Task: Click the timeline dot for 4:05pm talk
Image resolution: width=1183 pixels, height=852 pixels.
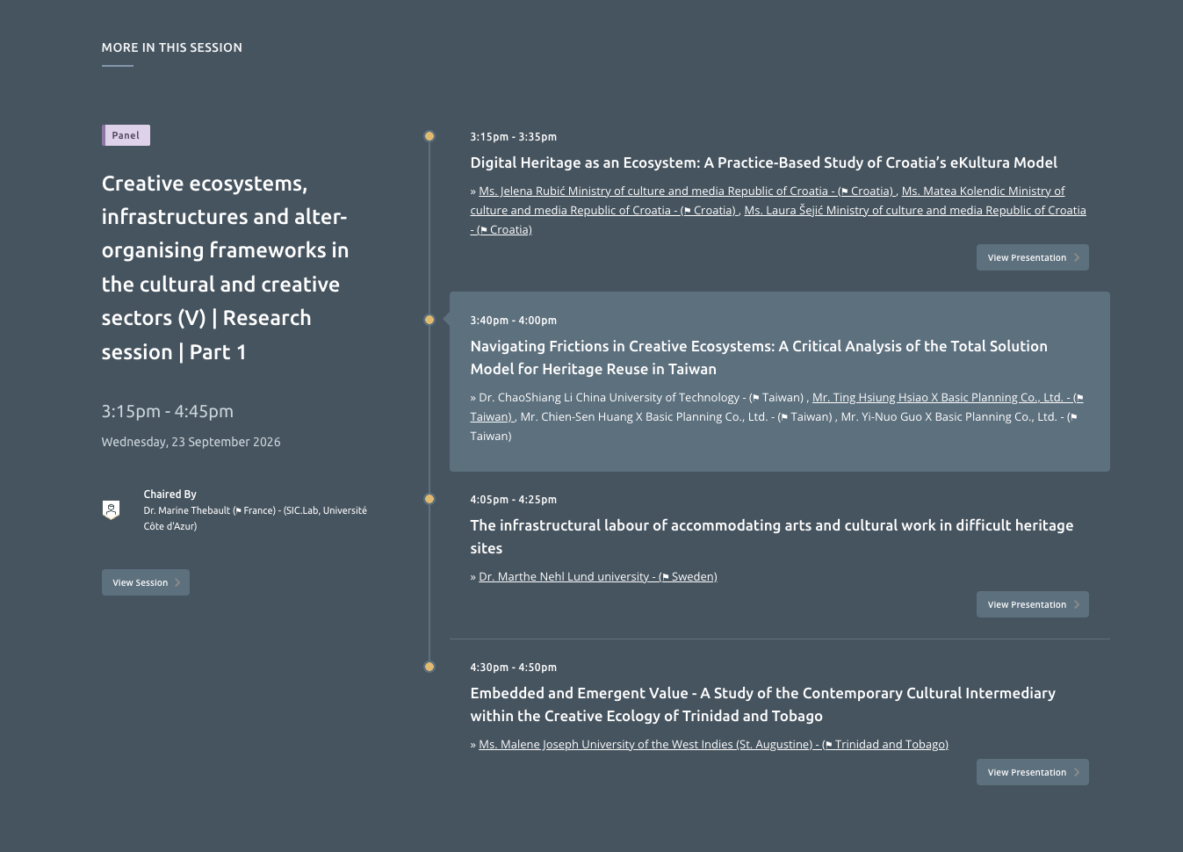Action: pos(429,499)
